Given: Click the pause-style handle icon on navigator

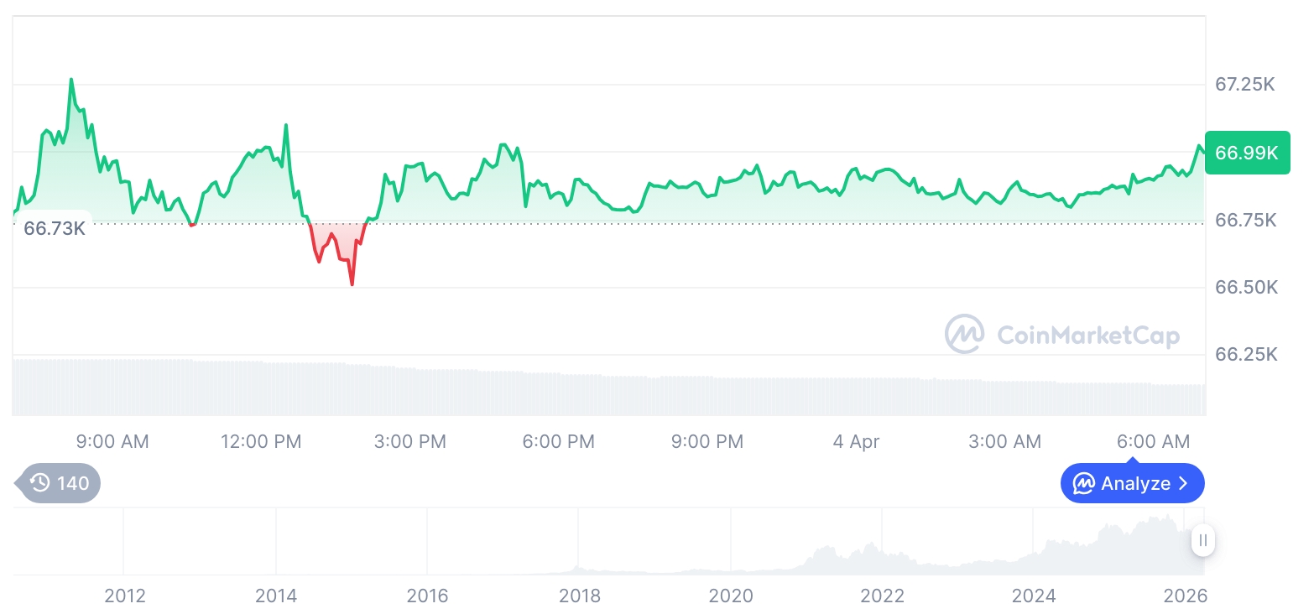Looking at the screenshot, I should (x=1203, y=541).
